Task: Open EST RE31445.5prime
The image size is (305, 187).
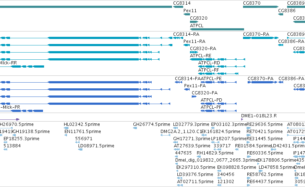Action: (x=265, y=139)
